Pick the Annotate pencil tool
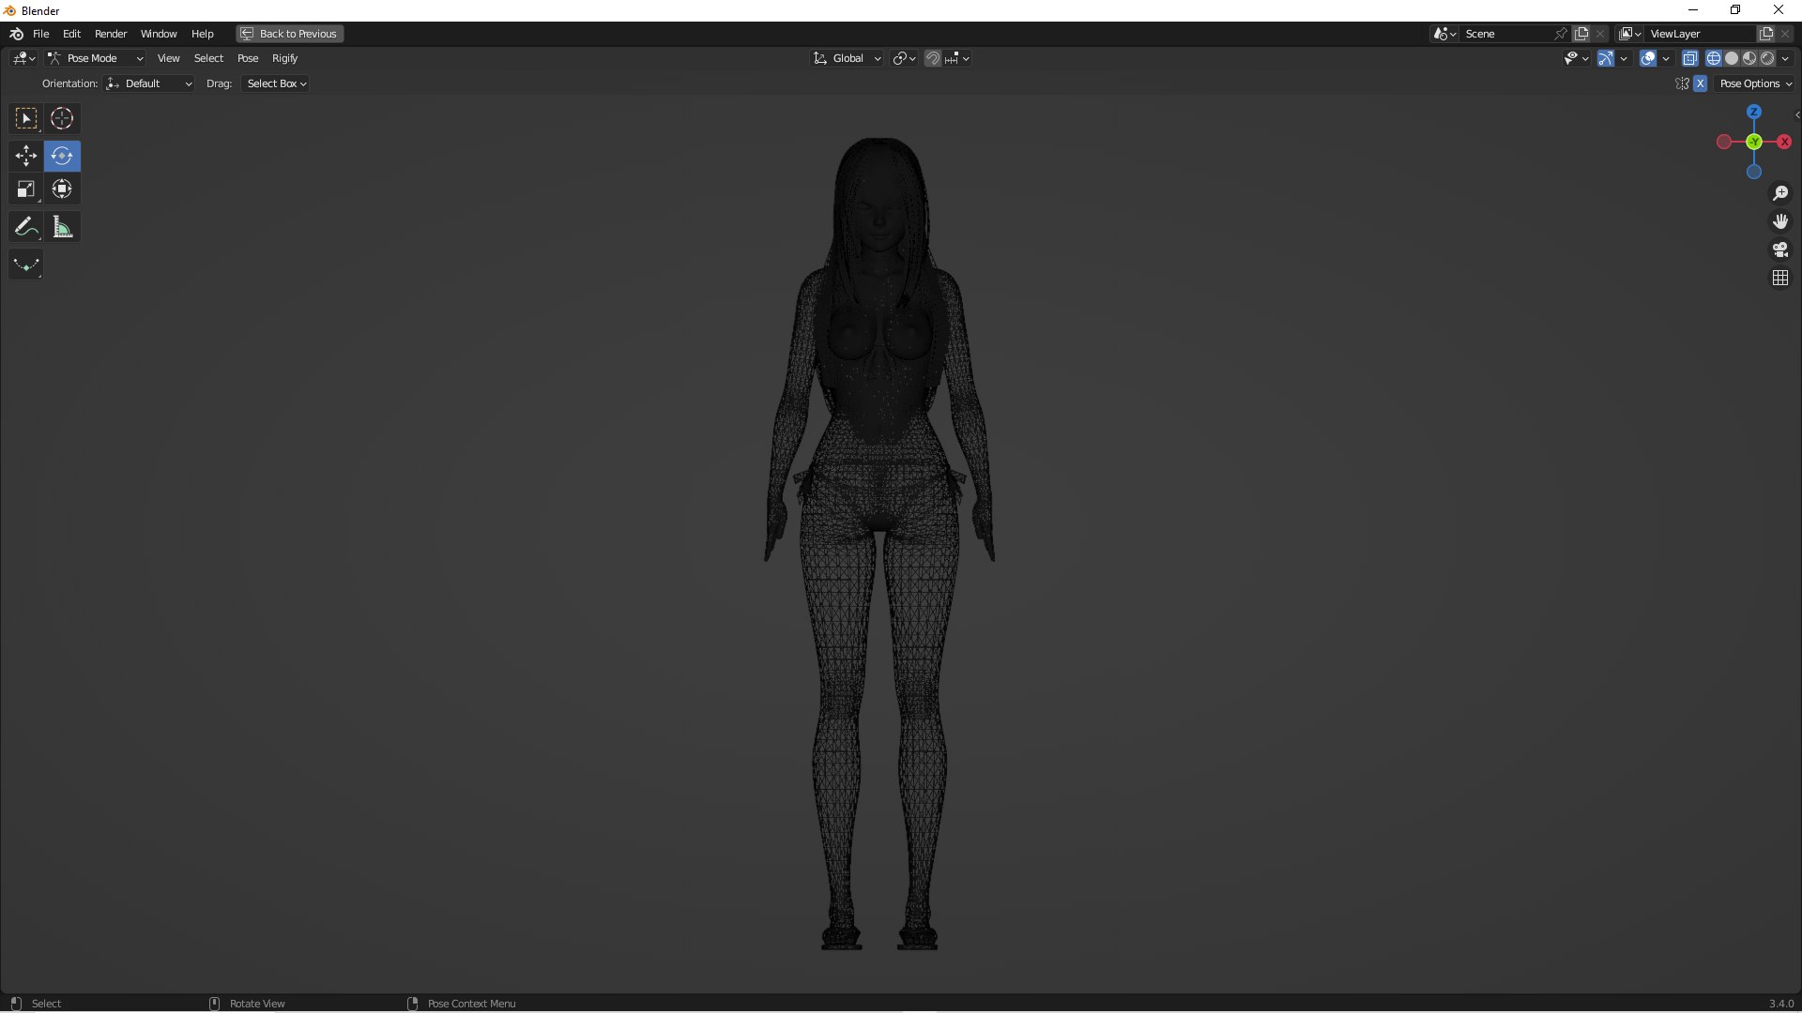The width and height of the screenshot is (1802, 1013). coord(25,227)
